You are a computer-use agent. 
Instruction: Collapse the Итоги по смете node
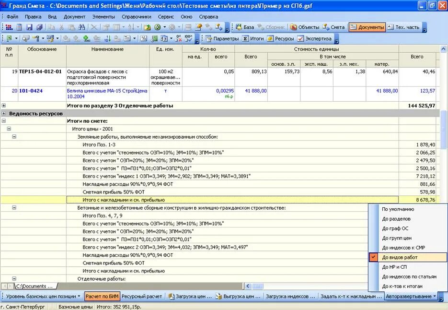coord(4,121)
